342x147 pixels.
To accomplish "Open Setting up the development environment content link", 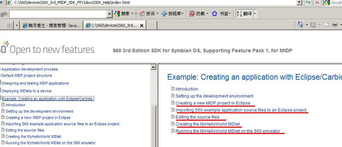I will (214, 96).
